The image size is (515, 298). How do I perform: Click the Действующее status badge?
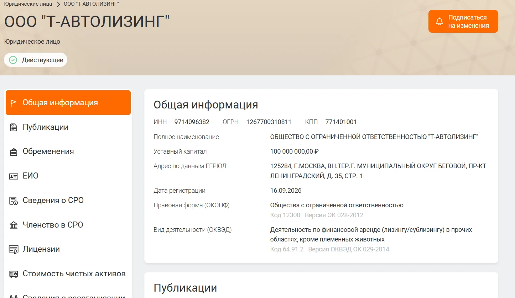36,60
